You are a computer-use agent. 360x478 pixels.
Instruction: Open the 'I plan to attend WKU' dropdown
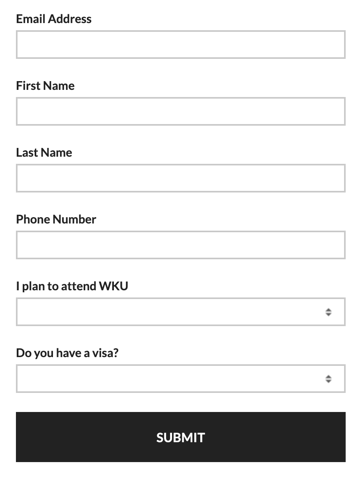(x=180, y=312)
